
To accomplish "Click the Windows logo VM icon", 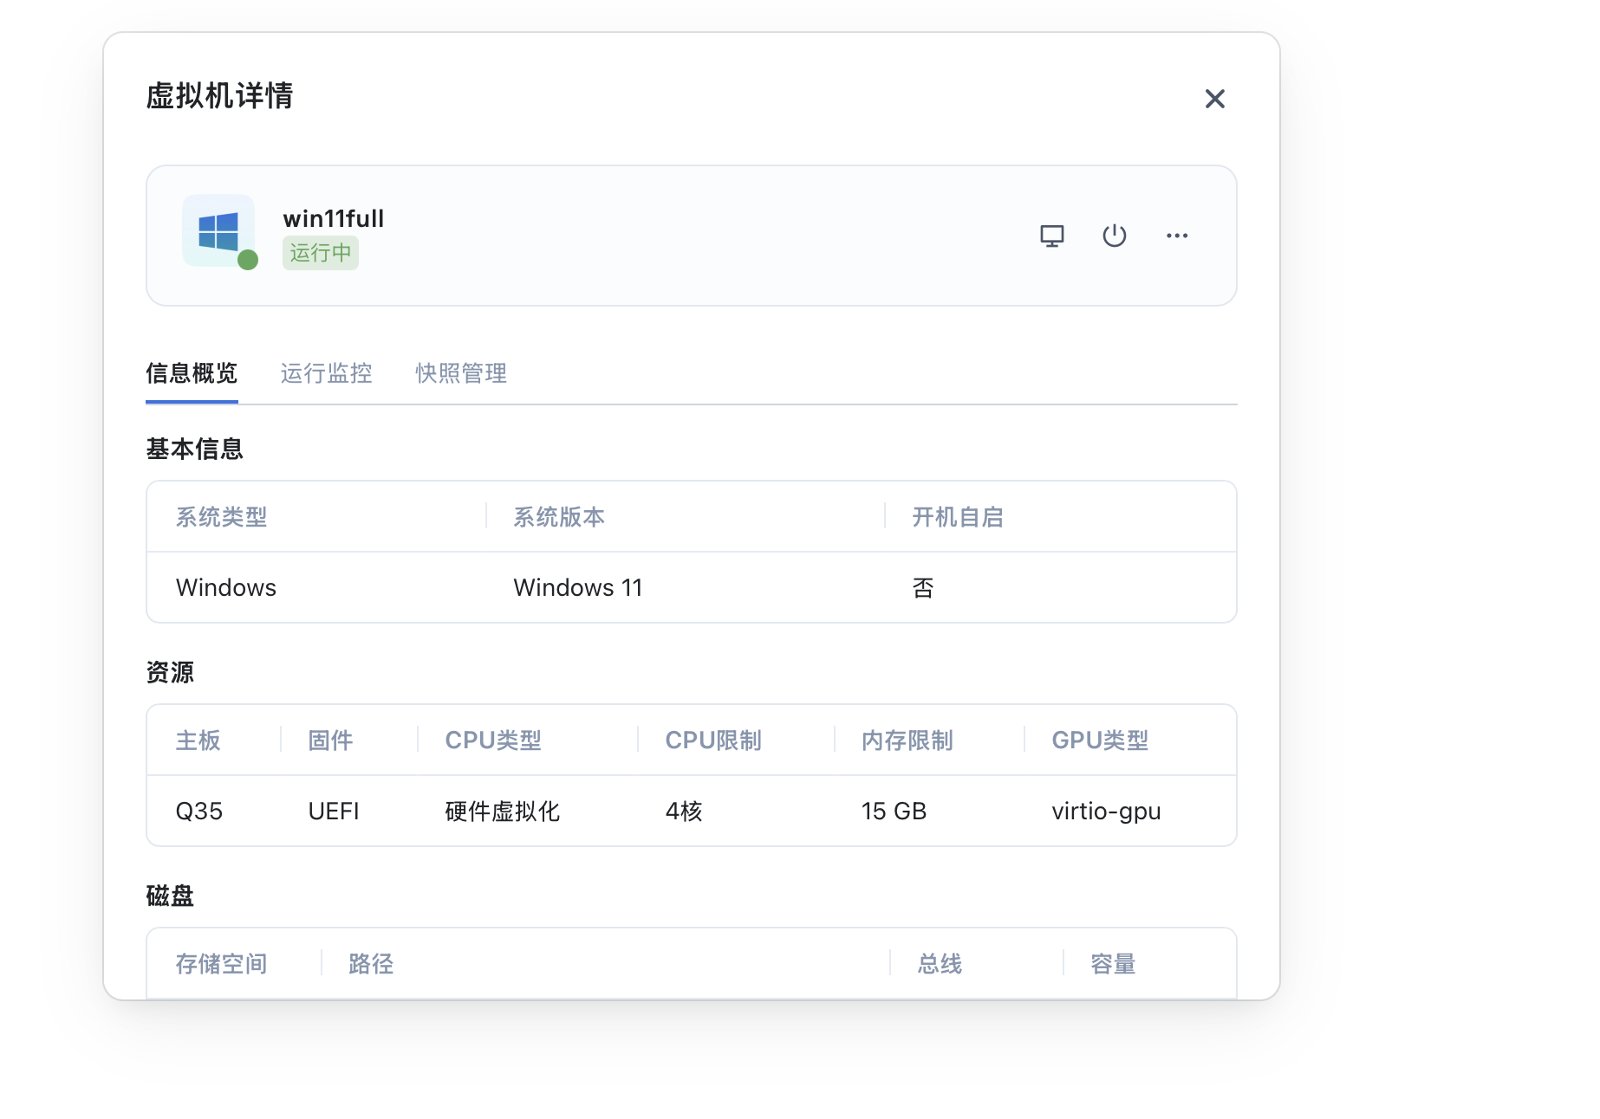I will coord(218,231).
